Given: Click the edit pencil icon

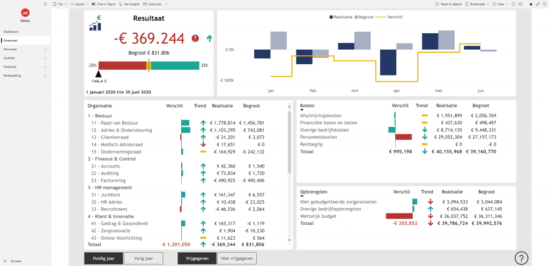Looking at the screenshot, I should [x=537, y=4].
